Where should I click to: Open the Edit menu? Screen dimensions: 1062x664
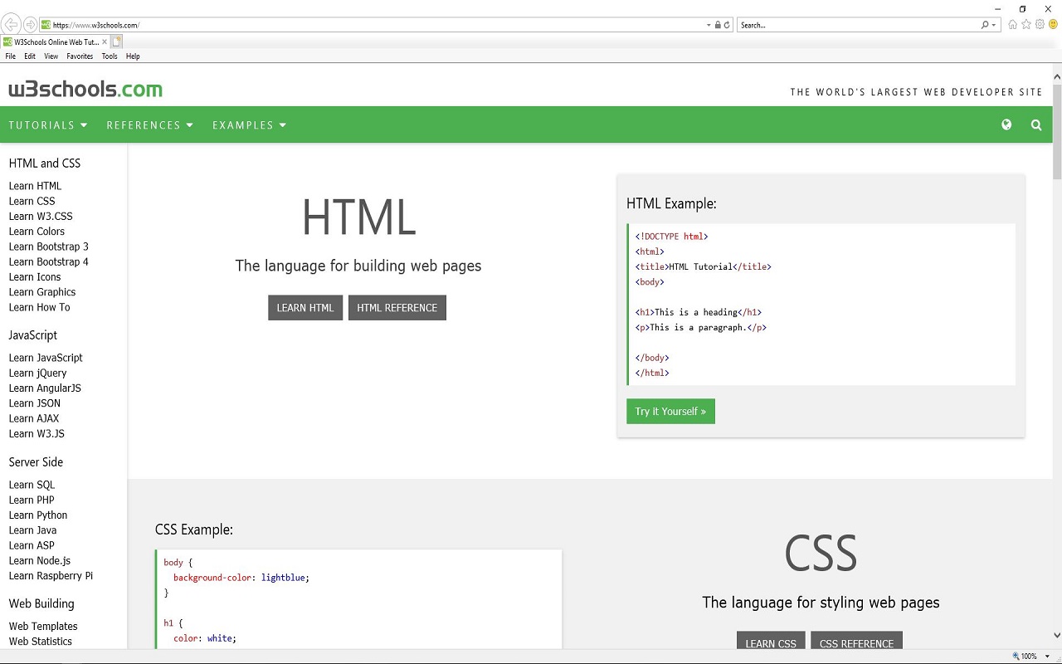pos(30,56)
